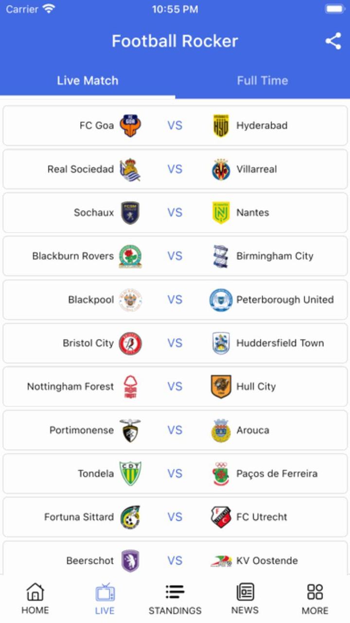Switch to the Full Time tab

pyautogui.click(x=262, y=81)
